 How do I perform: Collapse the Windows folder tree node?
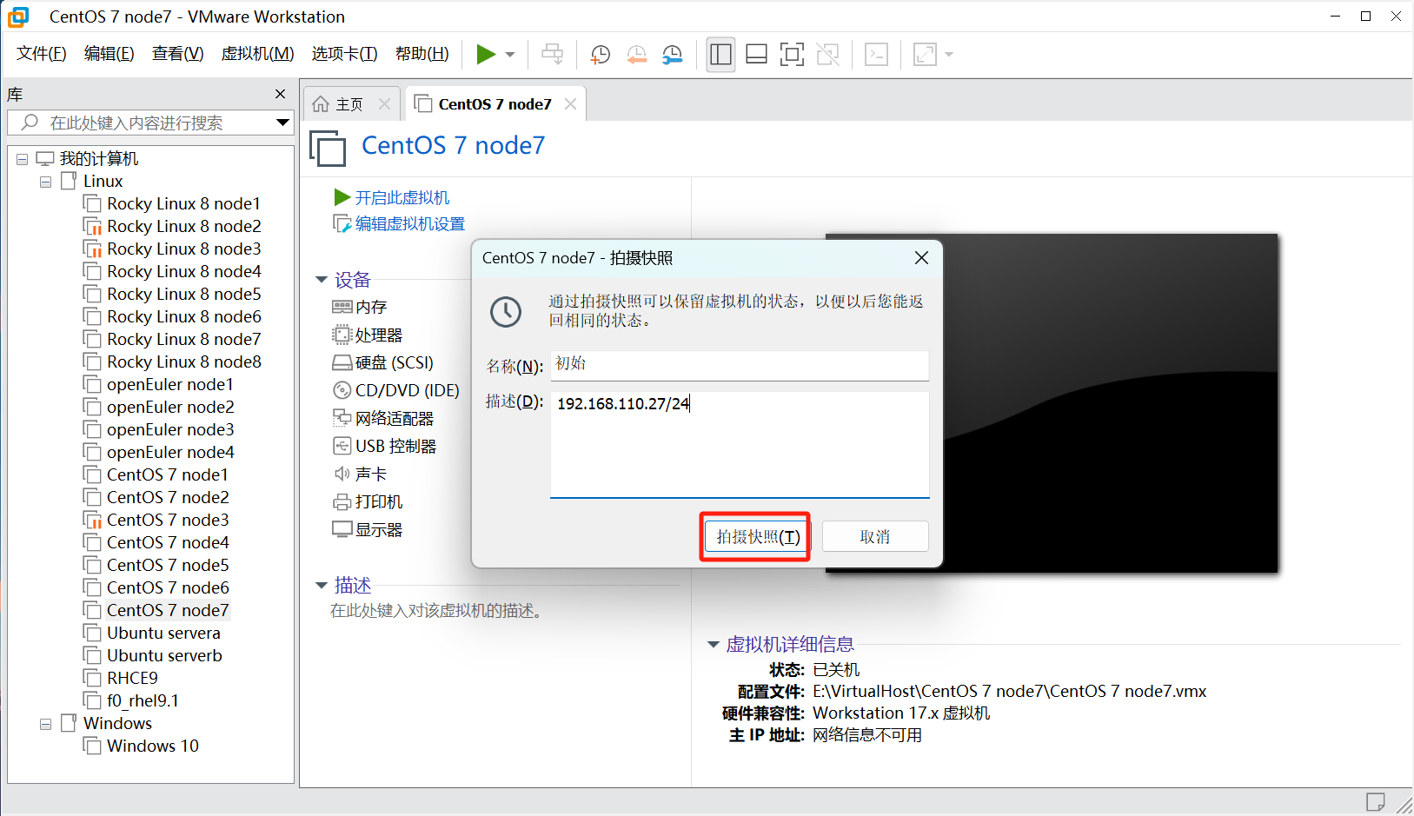(x=46, y=724)
